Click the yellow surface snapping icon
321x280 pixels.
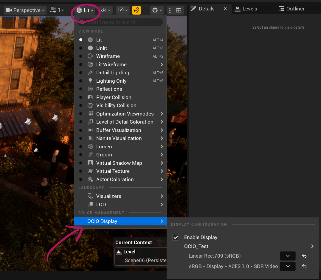(x=137, y=10)
